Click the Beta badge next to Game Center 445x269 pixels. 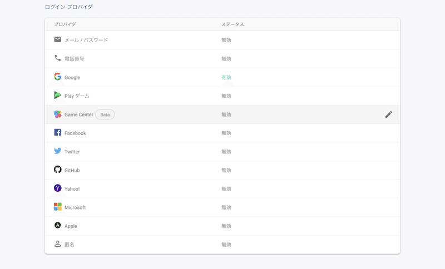point(105,114)
